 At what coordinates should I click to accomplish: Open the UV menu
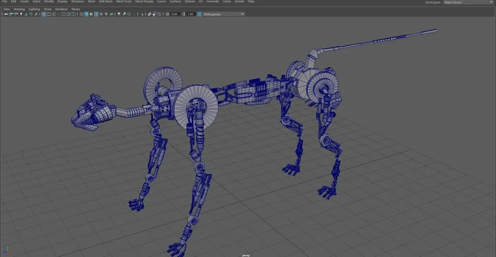point(201,2)
